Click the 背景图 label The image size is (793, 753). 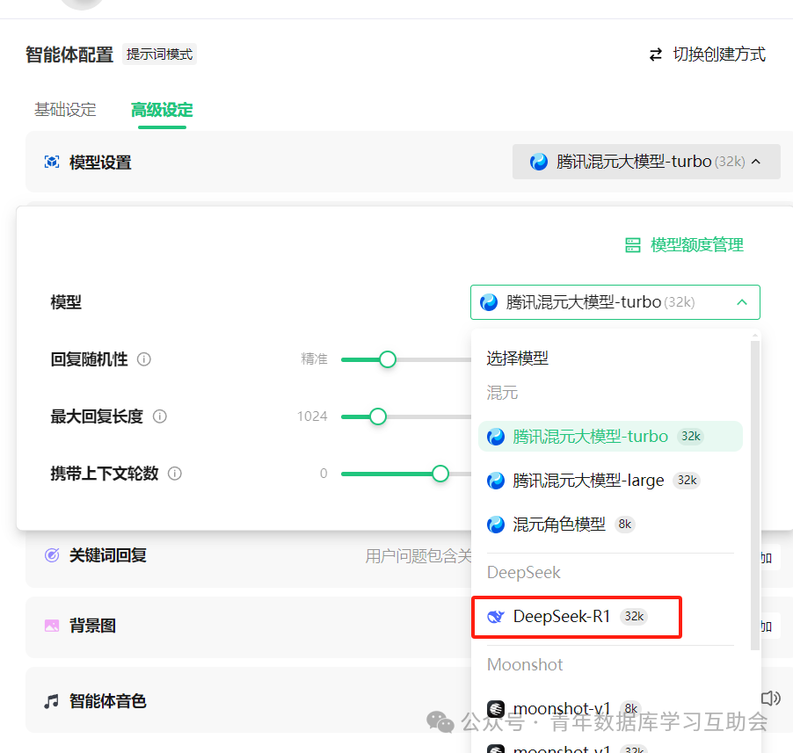coord(92,626)
